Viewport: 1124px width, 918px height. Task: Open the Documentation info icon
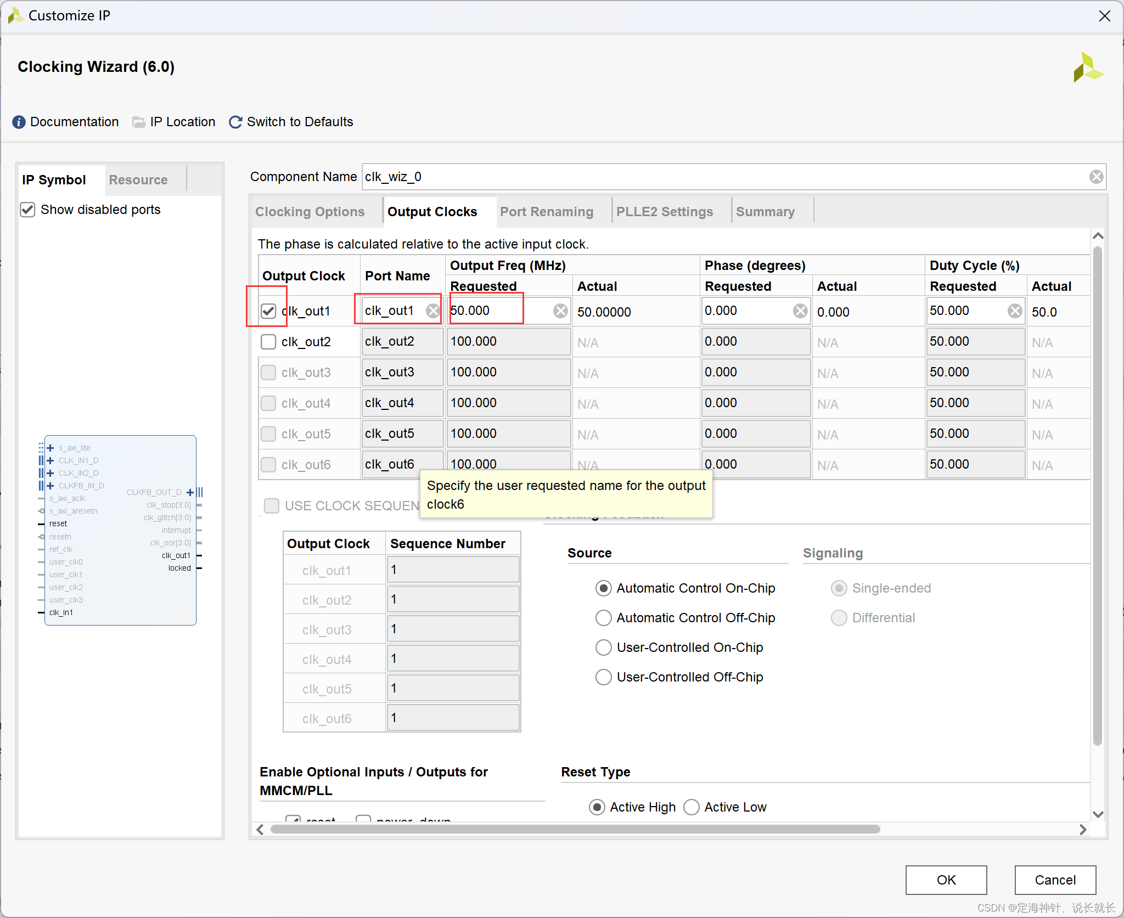point(19,122)
